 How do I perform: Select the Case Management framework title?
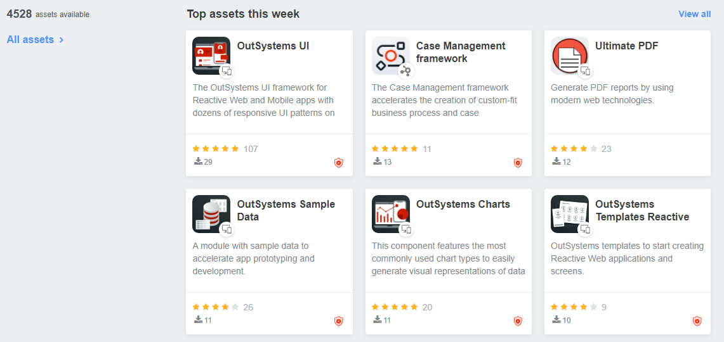(461, 52)
